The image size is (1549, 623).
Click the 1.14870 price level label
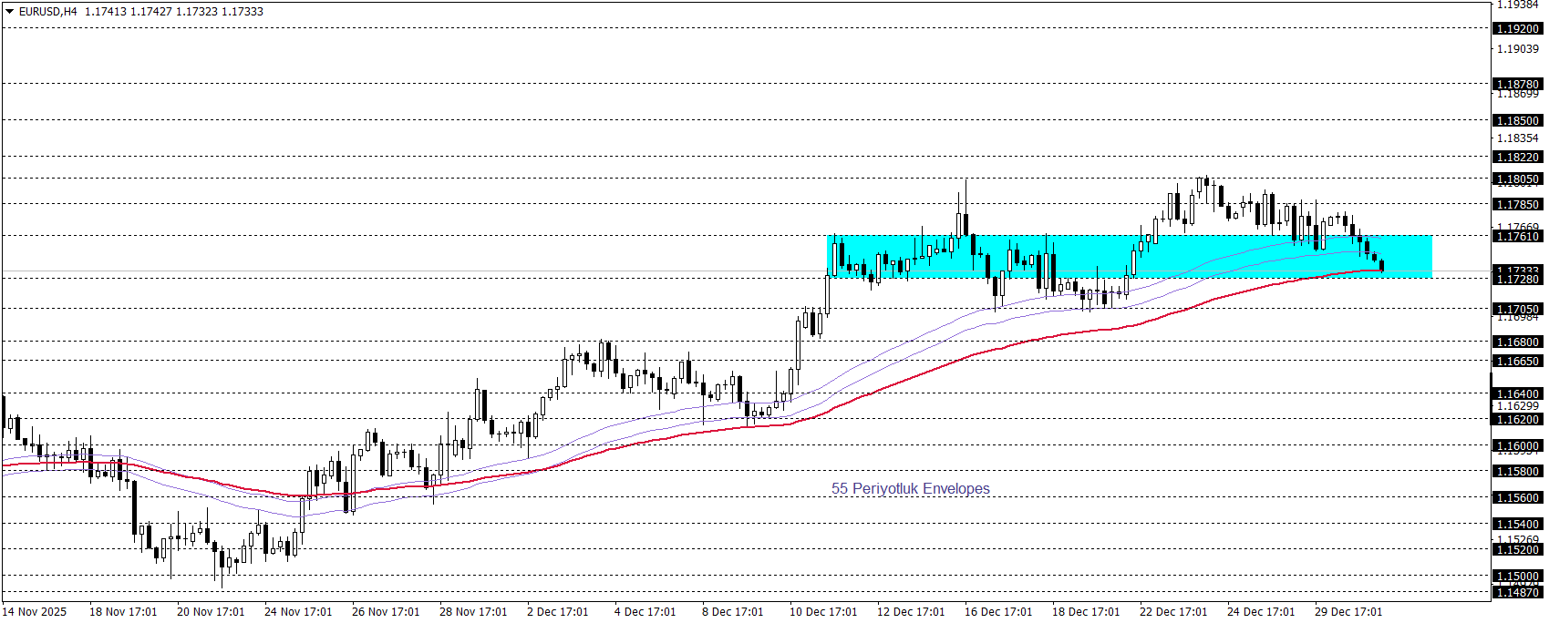point(1518,593)
